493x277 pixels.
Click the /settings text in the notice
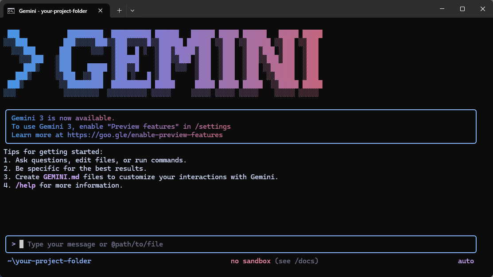(x=213, y=126)
